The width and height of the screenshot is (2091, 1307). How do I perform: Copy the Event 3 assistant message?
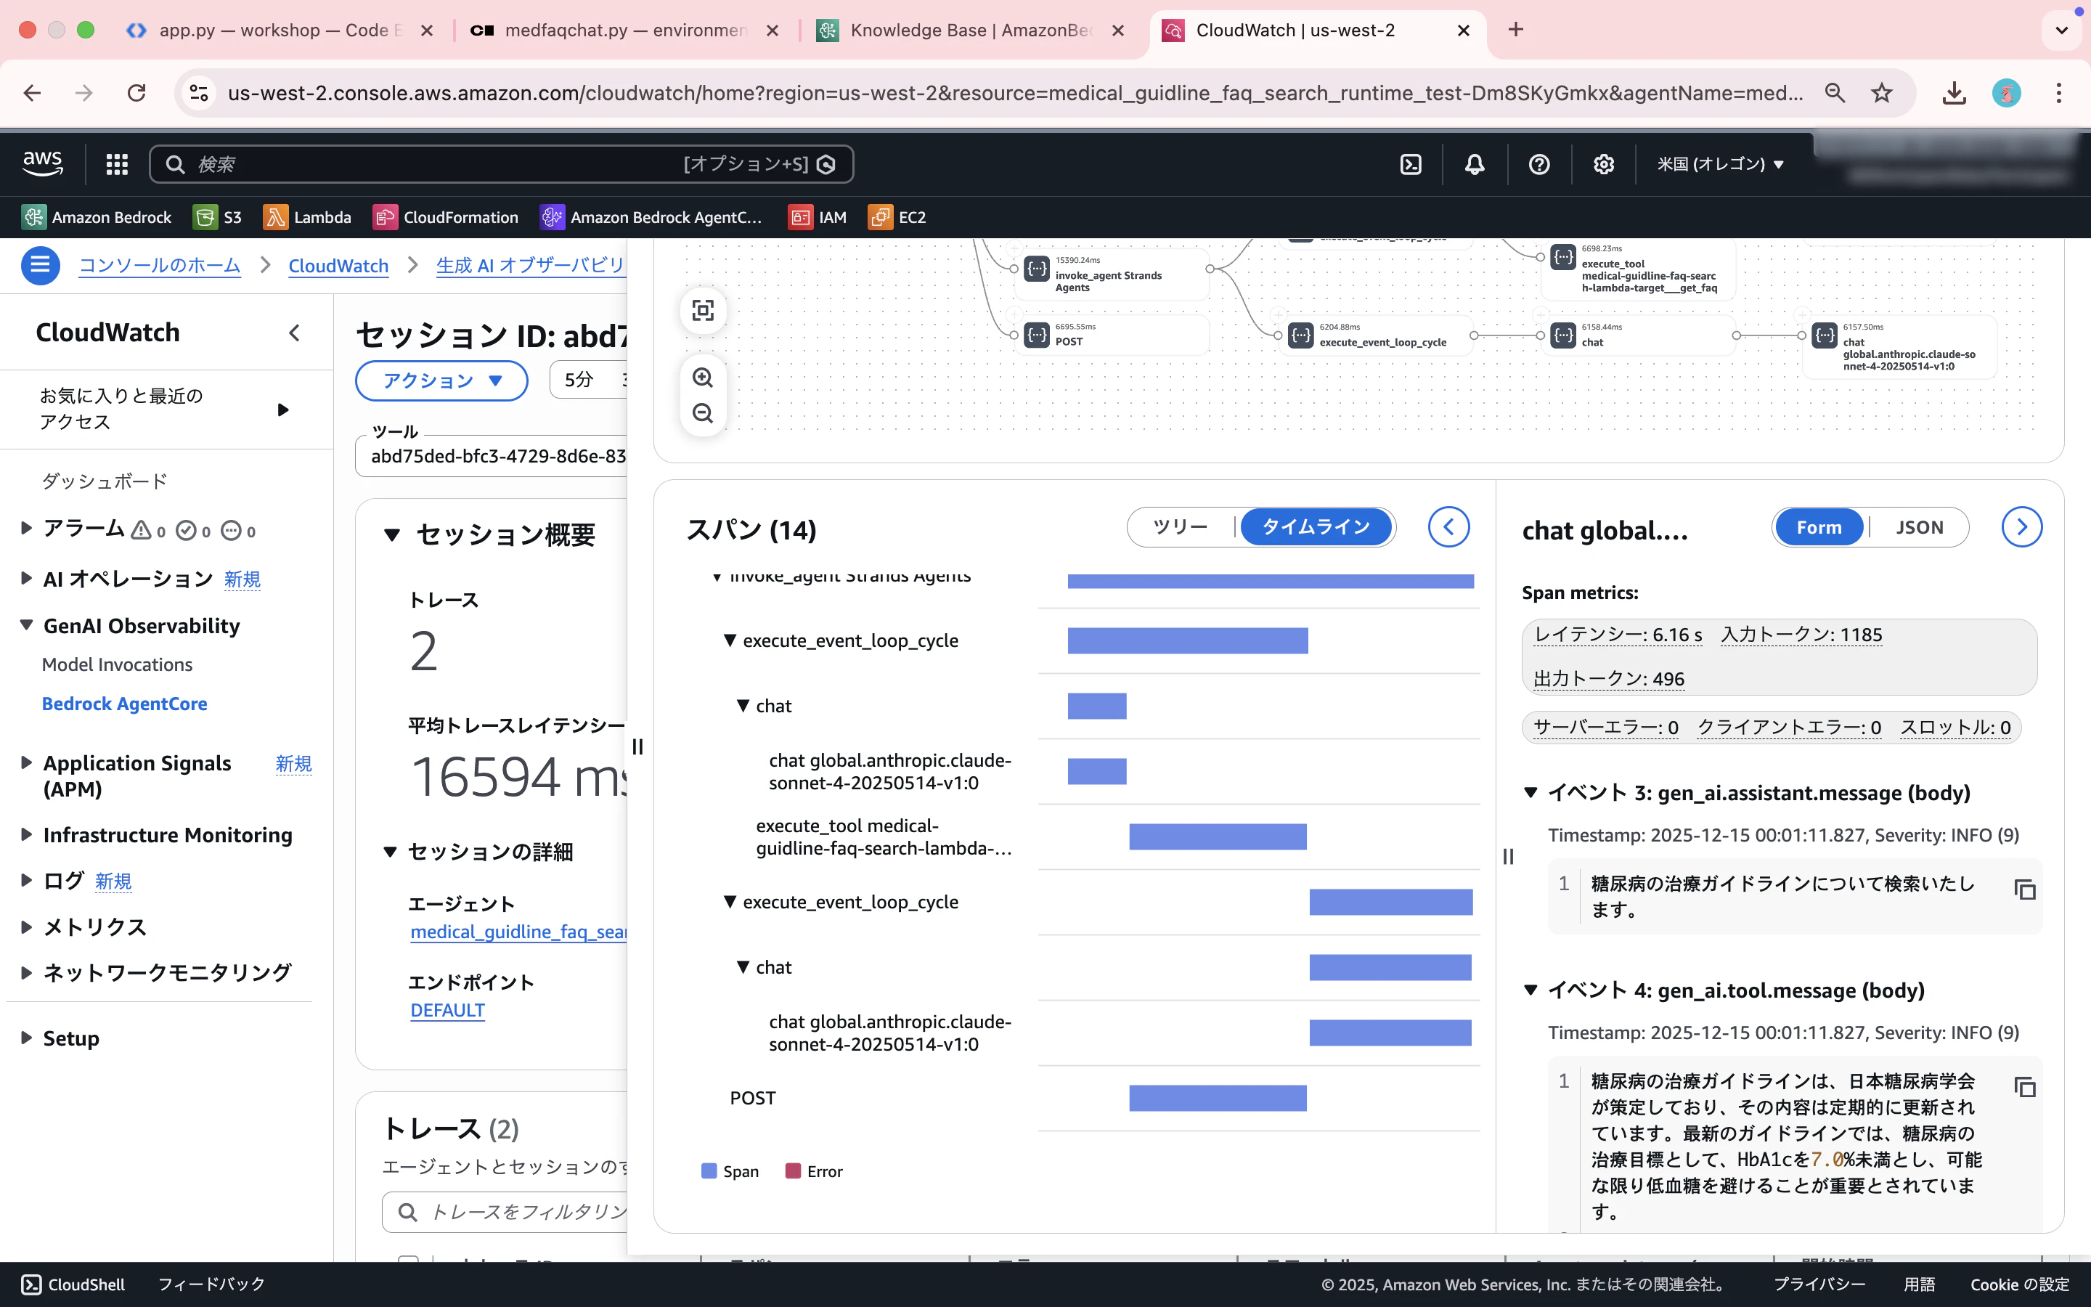2026,889
